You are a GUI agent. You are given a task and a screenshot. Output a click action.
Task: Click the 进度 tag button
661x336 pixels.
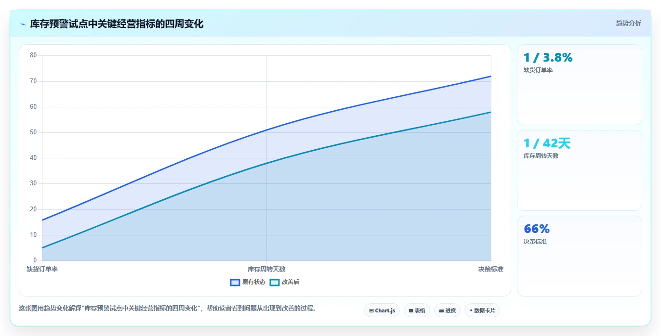(447, 310)
